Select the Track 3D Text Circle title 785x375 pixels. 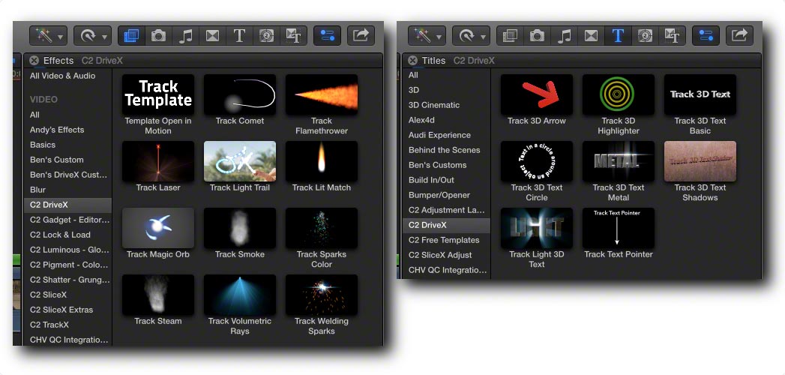coord(537,160)
